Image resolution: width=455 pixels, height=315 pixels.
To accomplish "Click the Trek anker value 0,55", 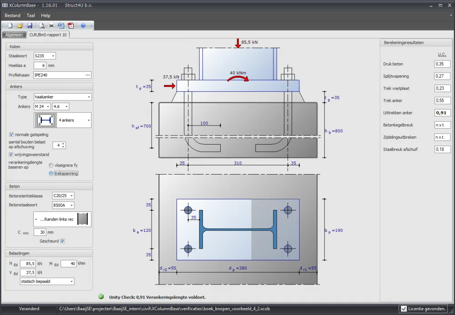I will (442, 100).
